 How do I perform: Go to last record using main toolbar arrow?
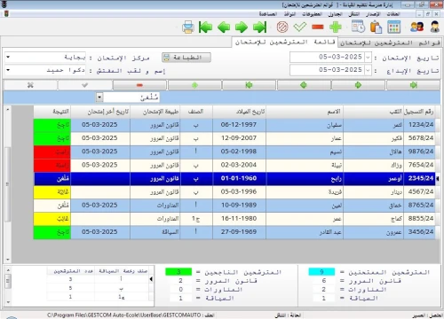point(259,27)
